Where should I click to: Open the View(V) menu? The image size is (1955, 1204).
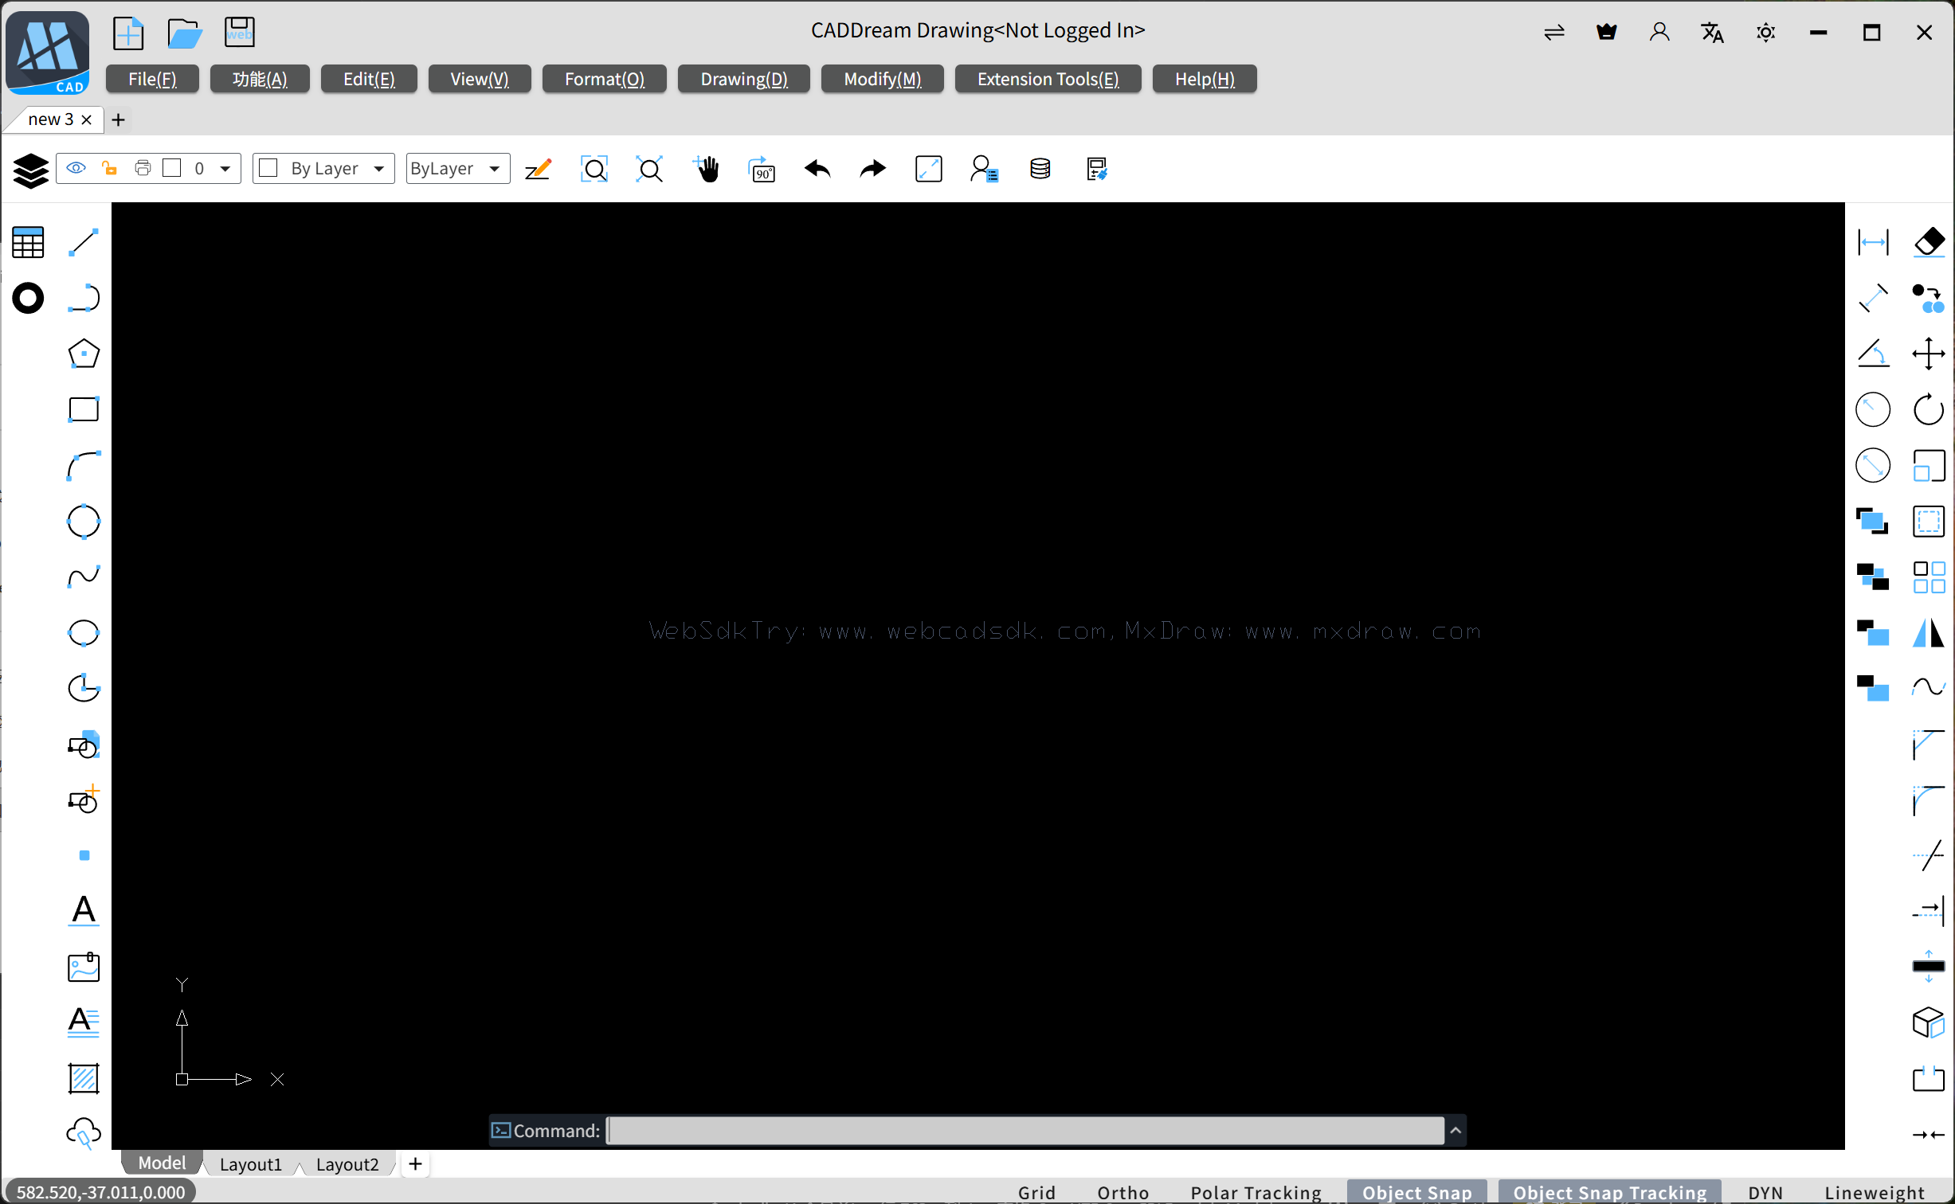tap(480, 79)
